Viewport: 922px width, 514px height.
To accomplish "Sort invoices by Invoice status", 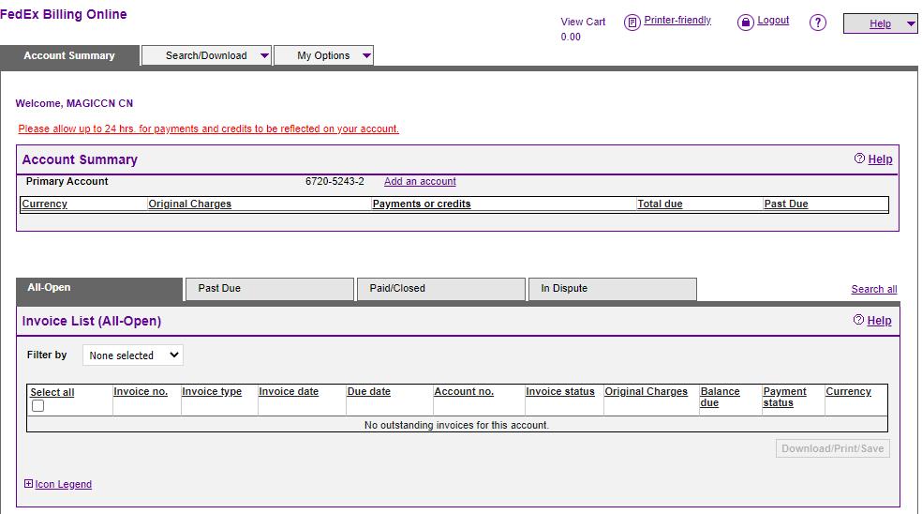I will tap(560, 391).
